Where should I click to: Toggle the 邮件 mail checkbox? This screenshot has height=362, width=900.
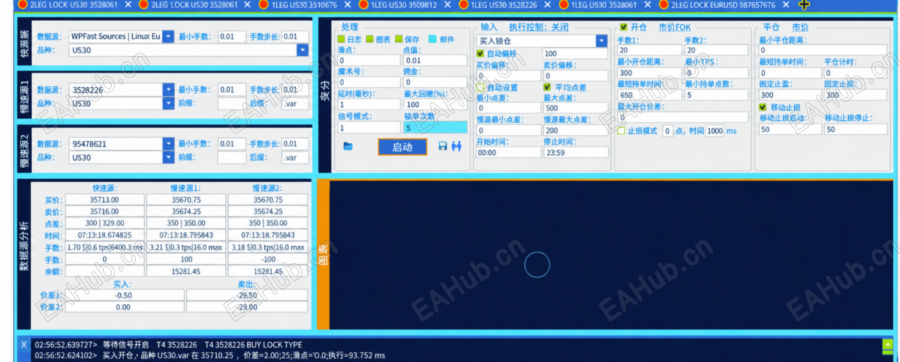433,40
